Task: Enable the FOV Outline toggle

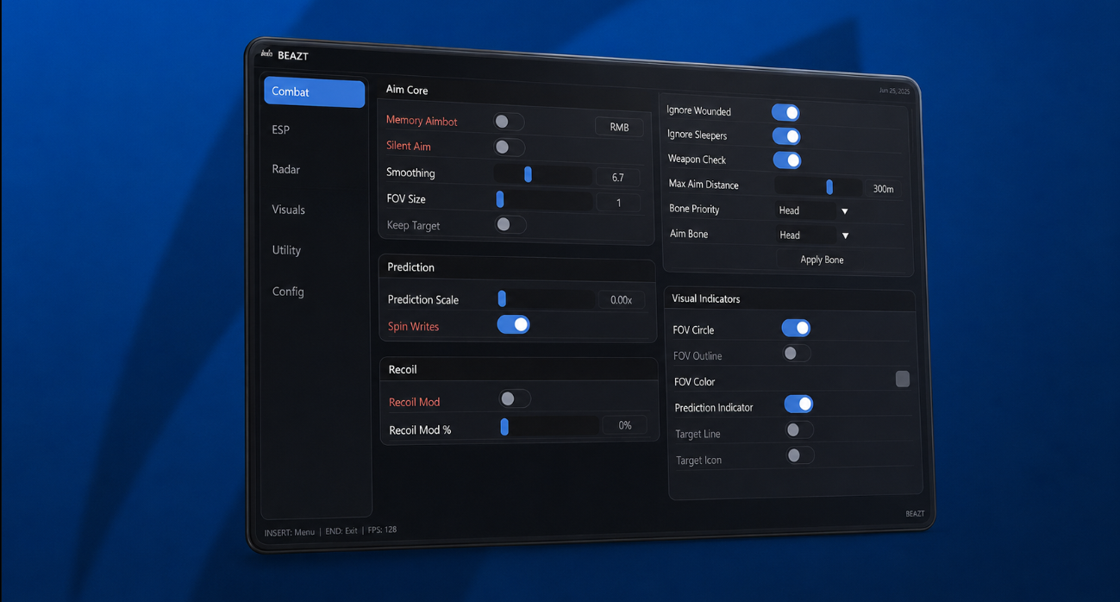Action: 797,354
